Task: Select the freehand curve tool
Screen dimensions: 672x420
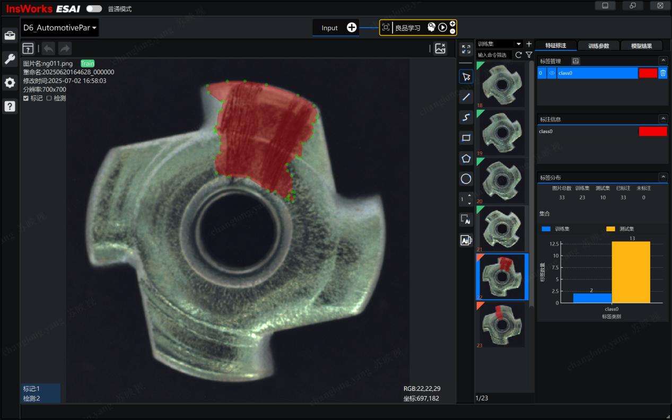Action: [466, 117]
